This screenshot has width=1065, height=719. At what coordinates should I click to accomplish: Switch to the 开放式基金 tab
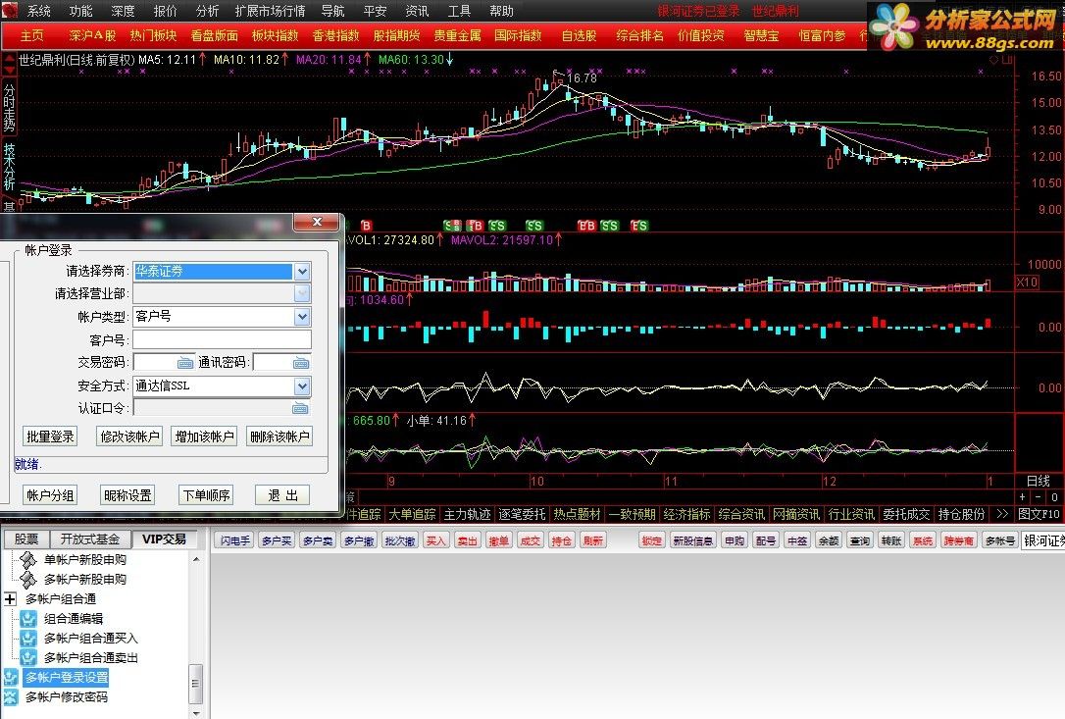pyautogui.click(x=90, y=539)
